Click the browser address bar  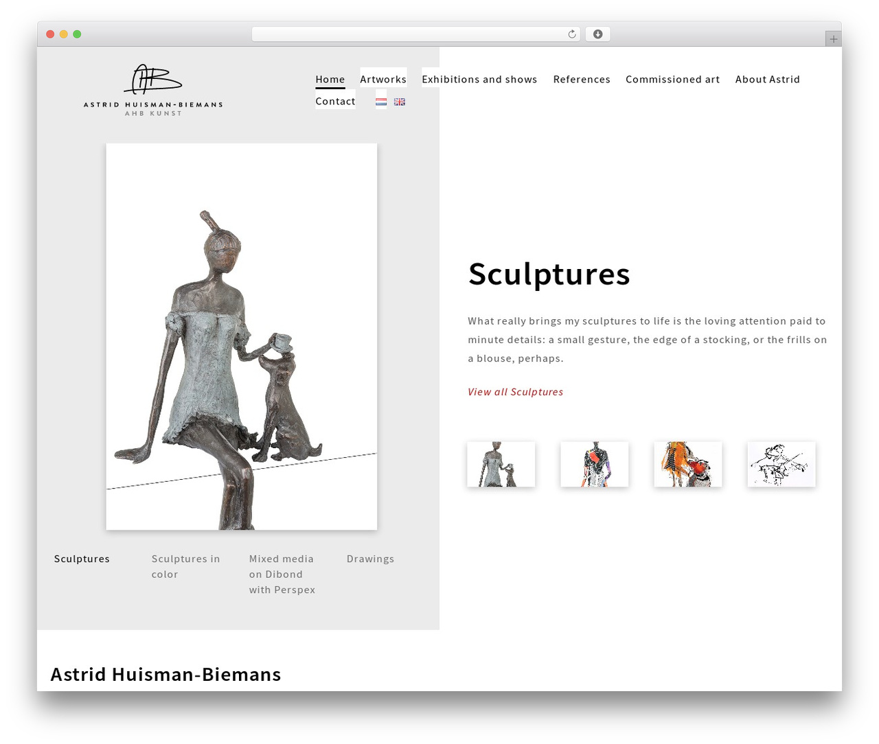(x=415, y=34)
